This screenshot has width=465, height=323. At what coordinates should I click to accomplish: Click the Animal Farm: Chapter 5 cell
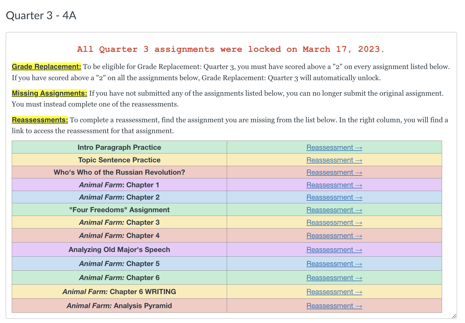(119, 263)
